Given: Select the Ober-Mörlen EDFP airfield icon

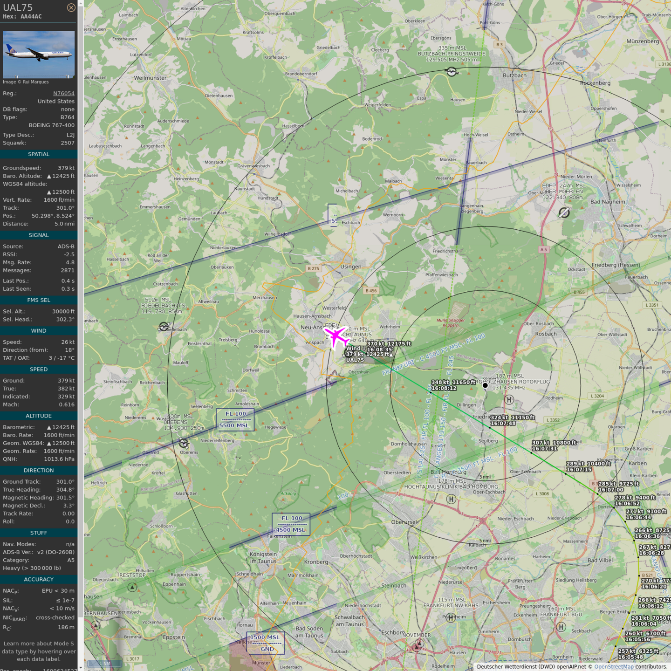Looking at the screenshot, I should point(564,212).
